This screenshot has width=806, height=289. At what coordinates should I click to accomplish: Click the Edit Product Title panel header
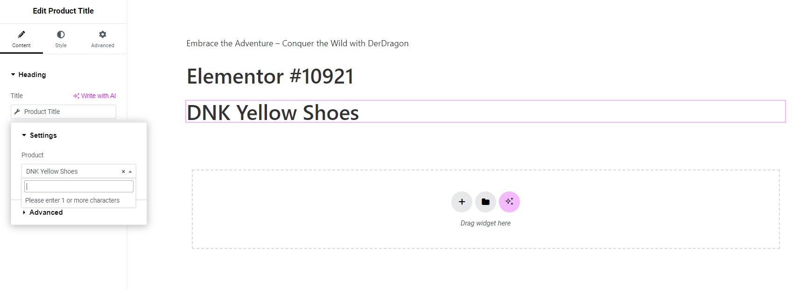(63, 11)
